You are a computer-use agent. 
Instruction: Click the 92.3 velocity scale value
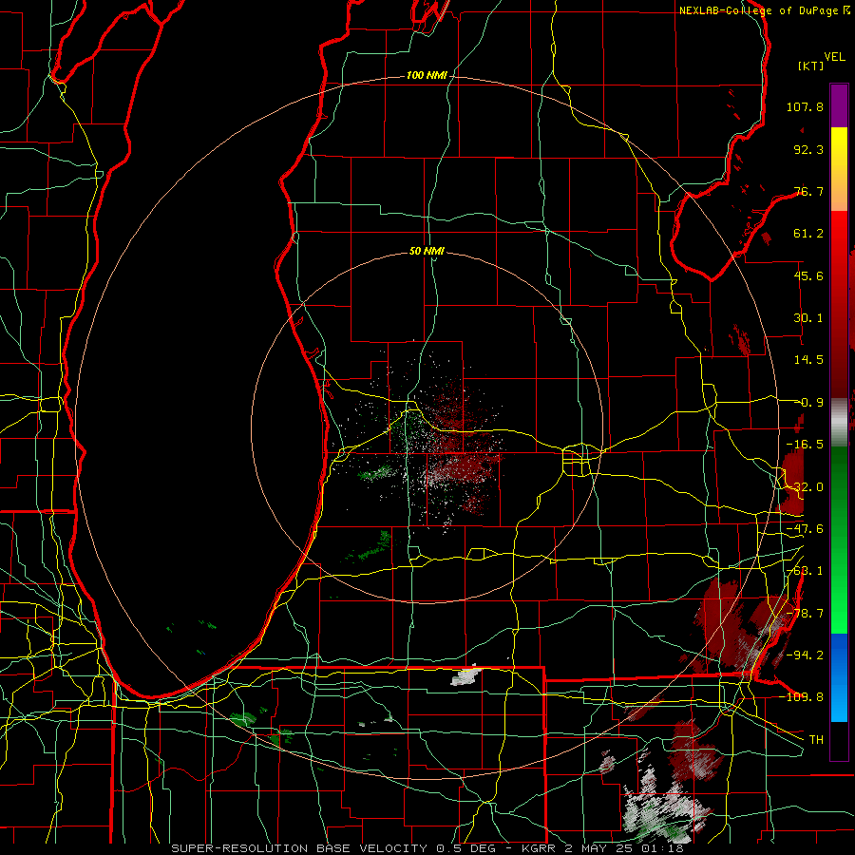tap(808, 149)
